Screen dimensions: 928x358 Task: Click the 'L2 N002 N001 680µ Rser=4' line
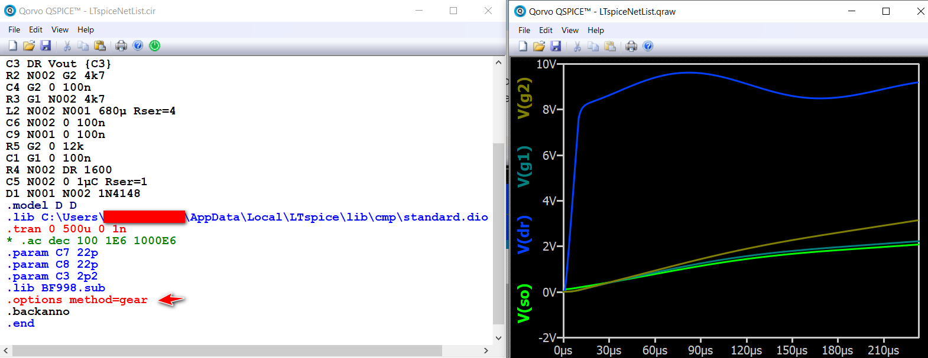[90, 111]
